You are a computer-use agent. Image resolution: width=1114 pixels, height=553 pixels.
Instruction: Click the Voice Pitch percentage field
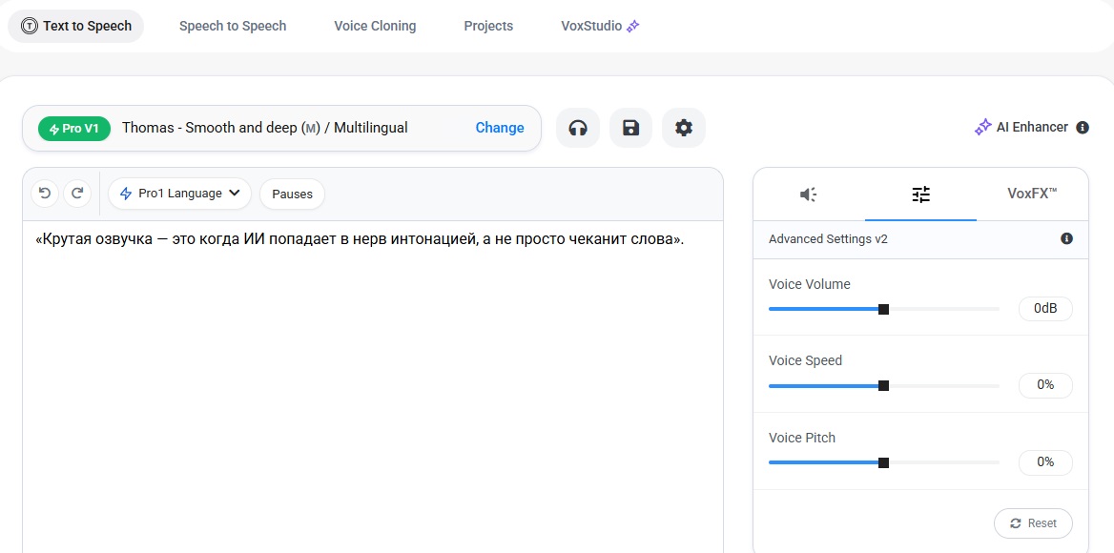click(1045, 461)
